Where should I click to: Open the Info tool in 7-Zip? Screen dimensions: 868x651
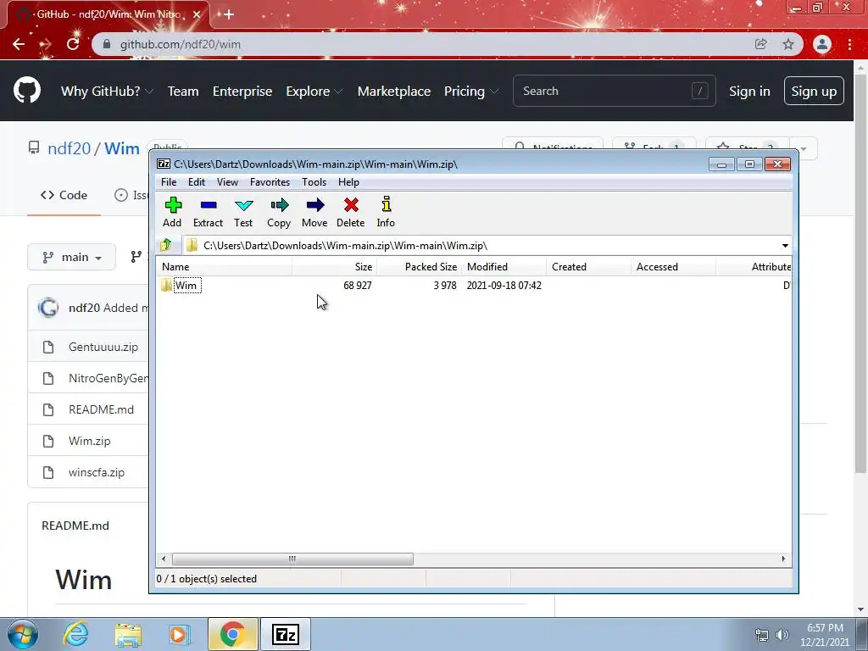[x=386, y=212]
